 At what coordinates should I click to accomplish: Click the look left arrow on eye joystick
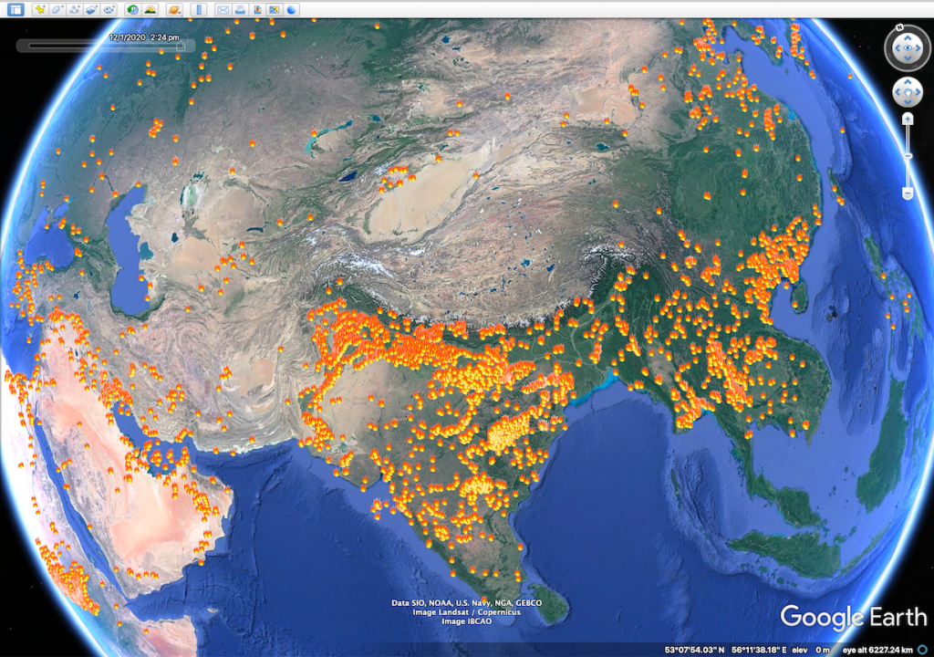898,48
